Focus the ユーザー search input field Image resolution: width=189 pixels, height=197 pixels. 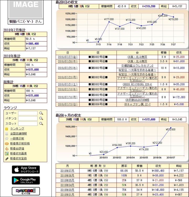click(x=28, y=113)
